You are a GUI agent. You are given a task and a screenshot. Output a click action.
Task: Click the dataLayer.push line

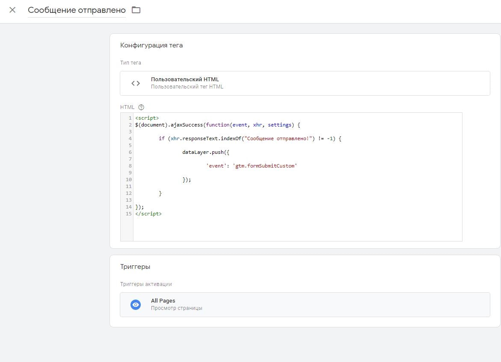coord(206,152)
